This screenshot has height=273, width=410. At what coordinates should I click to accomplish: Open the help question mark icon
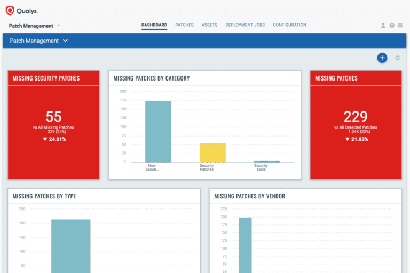click(x=392, y=26)
